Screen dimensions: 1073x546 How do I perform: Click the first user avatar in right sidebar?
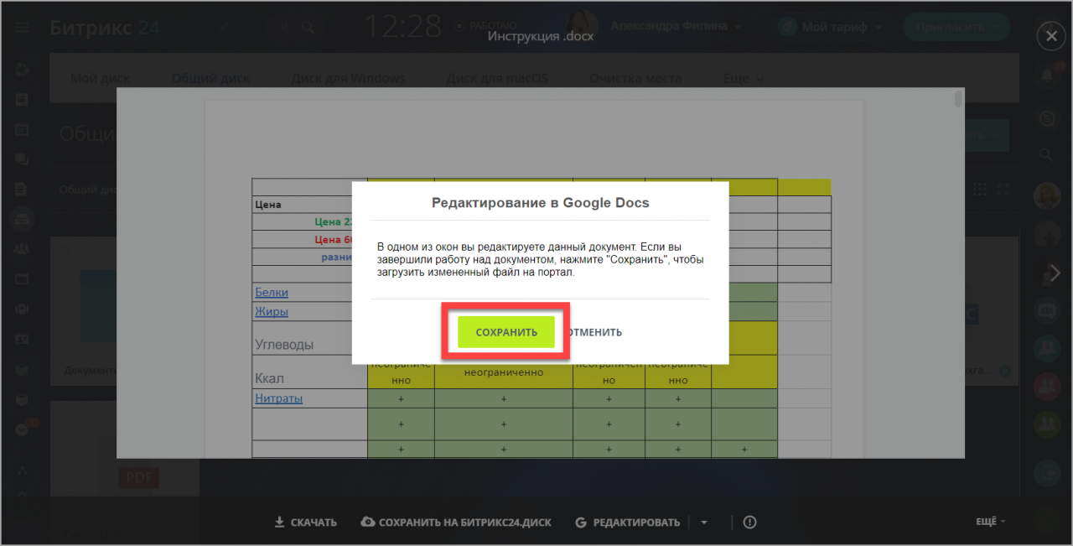coord(1046,196)
